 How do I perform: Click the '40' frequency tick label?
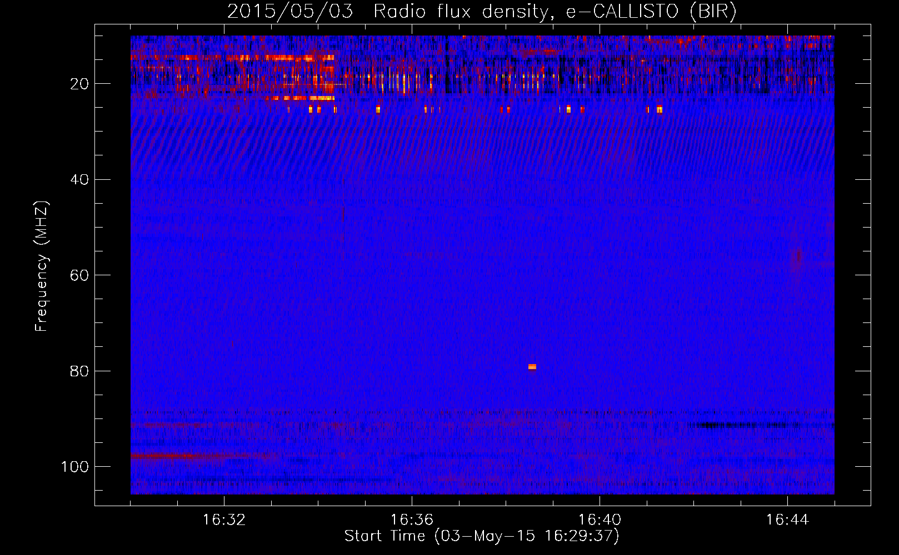[79, 180]
